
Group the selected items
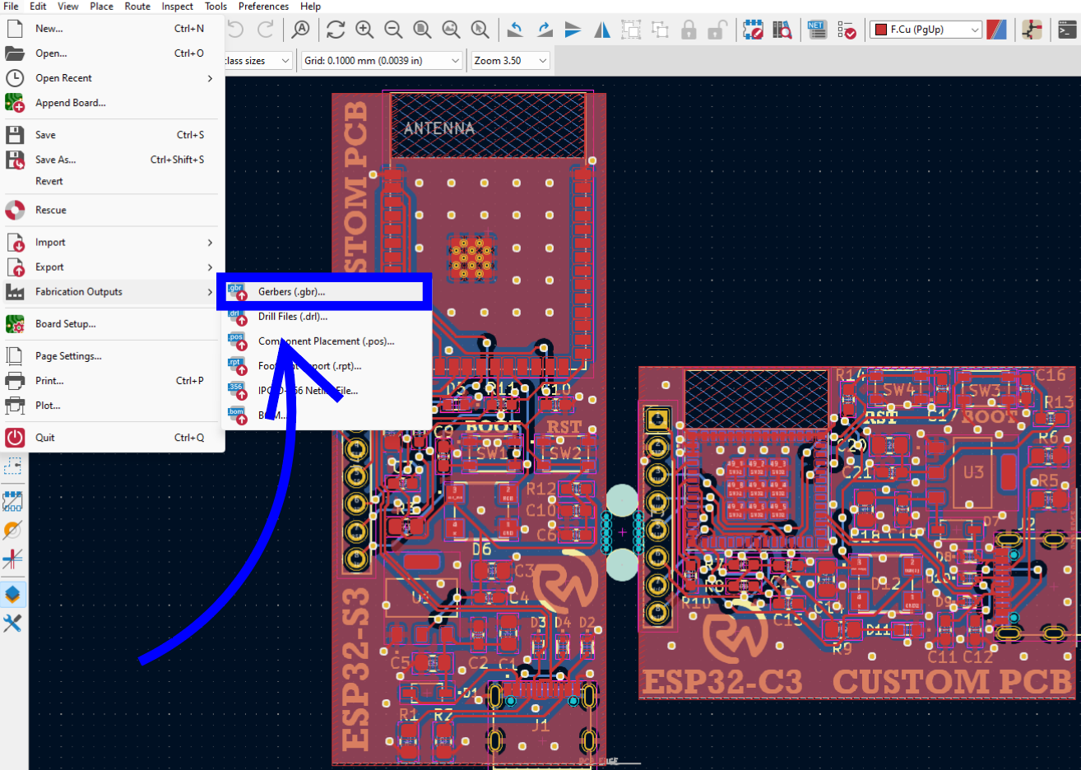coord(631,30)
